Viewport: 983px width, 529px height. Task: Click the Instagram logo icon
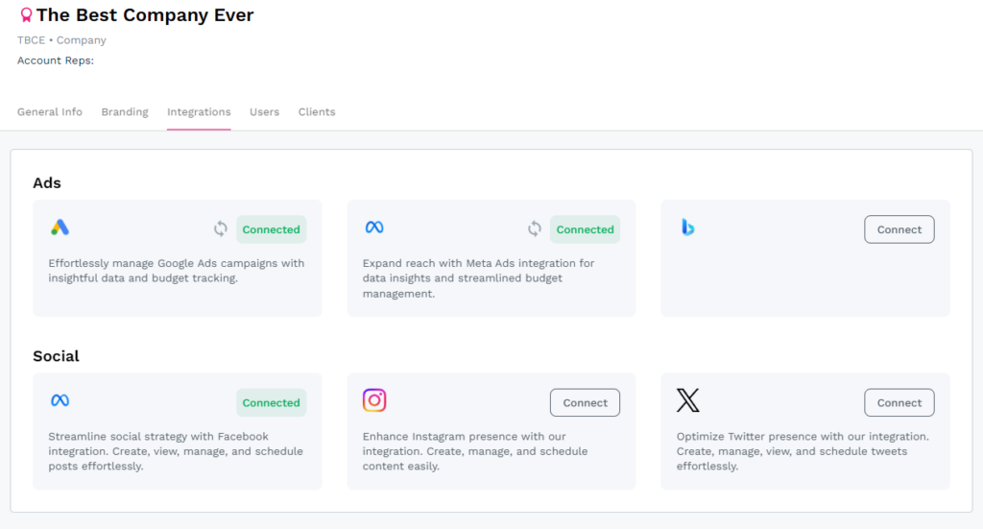(x=374, y=400)
